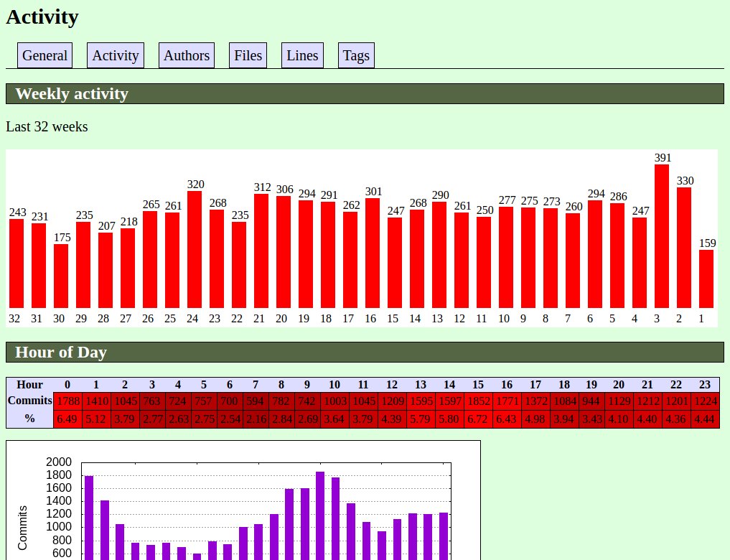Image resolution: width=730 pixels, height=560 pixels.
Task: Select the value label 286 in the weekly chart
Action: (618, 197)
